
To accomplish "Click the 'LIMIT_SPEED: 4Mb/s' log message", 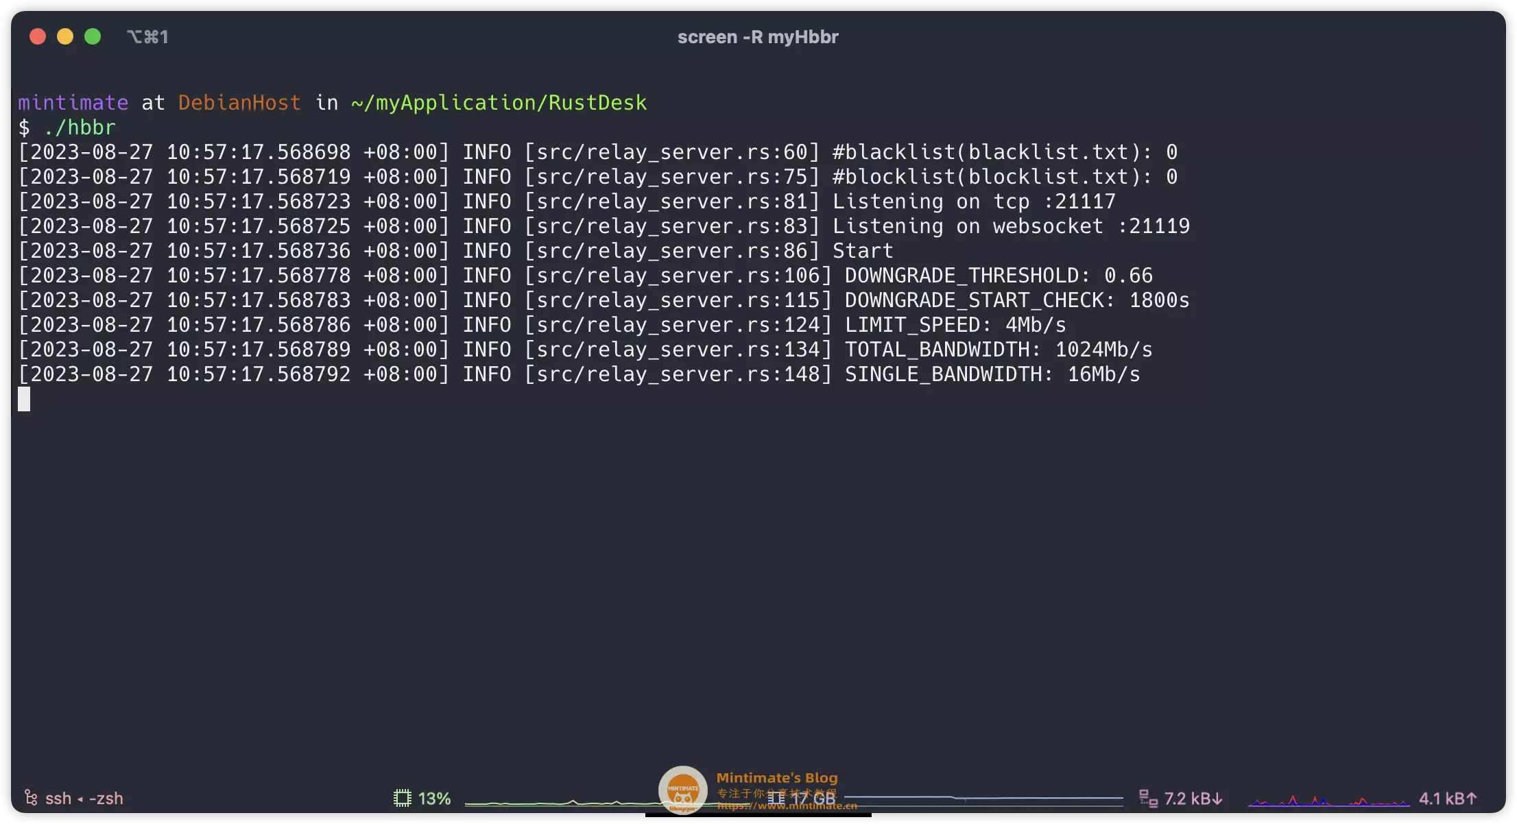I will coord(955,325).
